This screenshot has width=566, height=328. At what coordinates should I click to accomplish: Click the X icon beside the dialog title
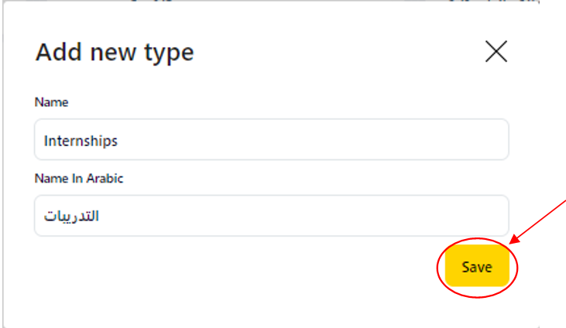click(496, 51)
